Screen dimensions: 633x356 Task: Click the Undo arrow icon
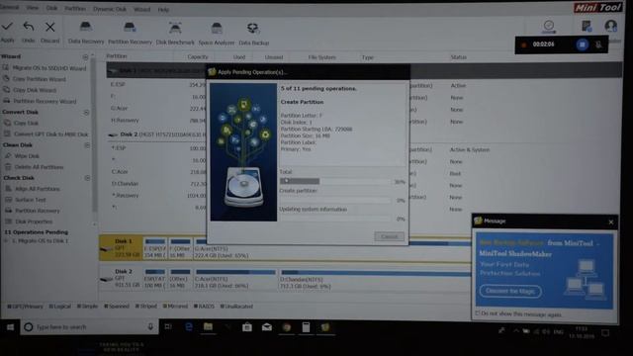tap(29, 27)
